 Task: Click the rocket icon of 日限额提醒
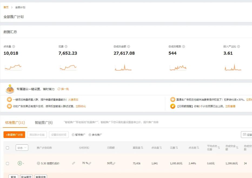173,106
